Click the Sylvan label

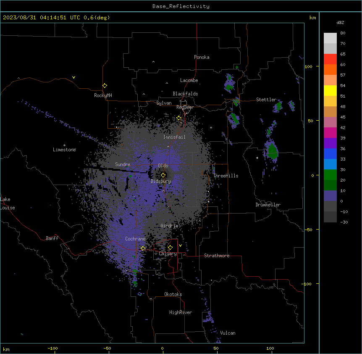[x=164, y=103]
